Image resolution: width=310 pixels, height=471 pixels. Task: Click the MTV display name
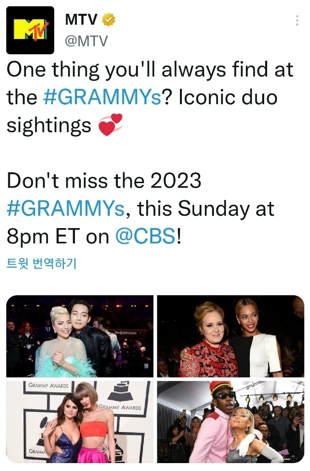pos(82,20)
